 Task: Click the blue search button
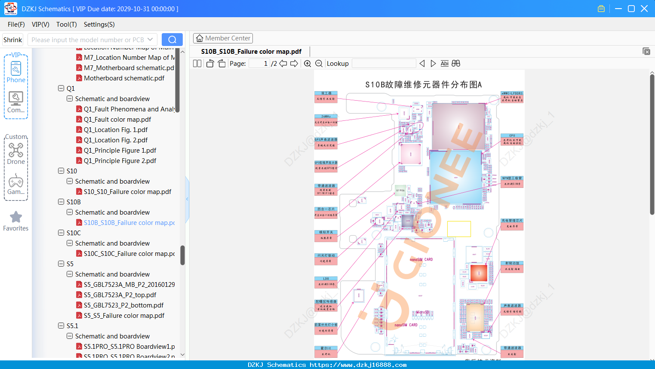pyautogui.click(x=172, y=40)
